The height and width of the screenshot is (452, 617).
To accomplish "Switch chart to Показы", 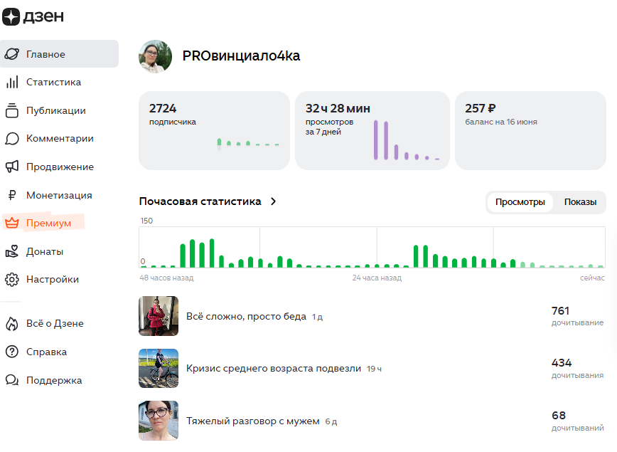I will click(580, 202).
